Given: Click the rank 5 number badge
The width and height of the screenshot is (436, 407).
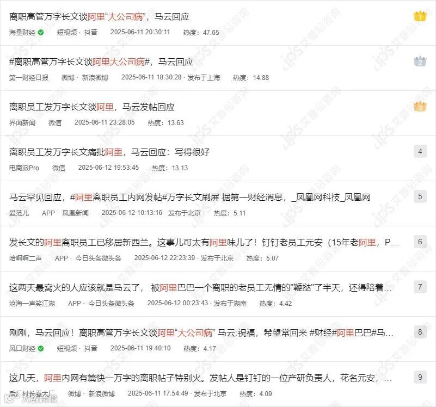Looking at the screenshot, I should (420, 196).
